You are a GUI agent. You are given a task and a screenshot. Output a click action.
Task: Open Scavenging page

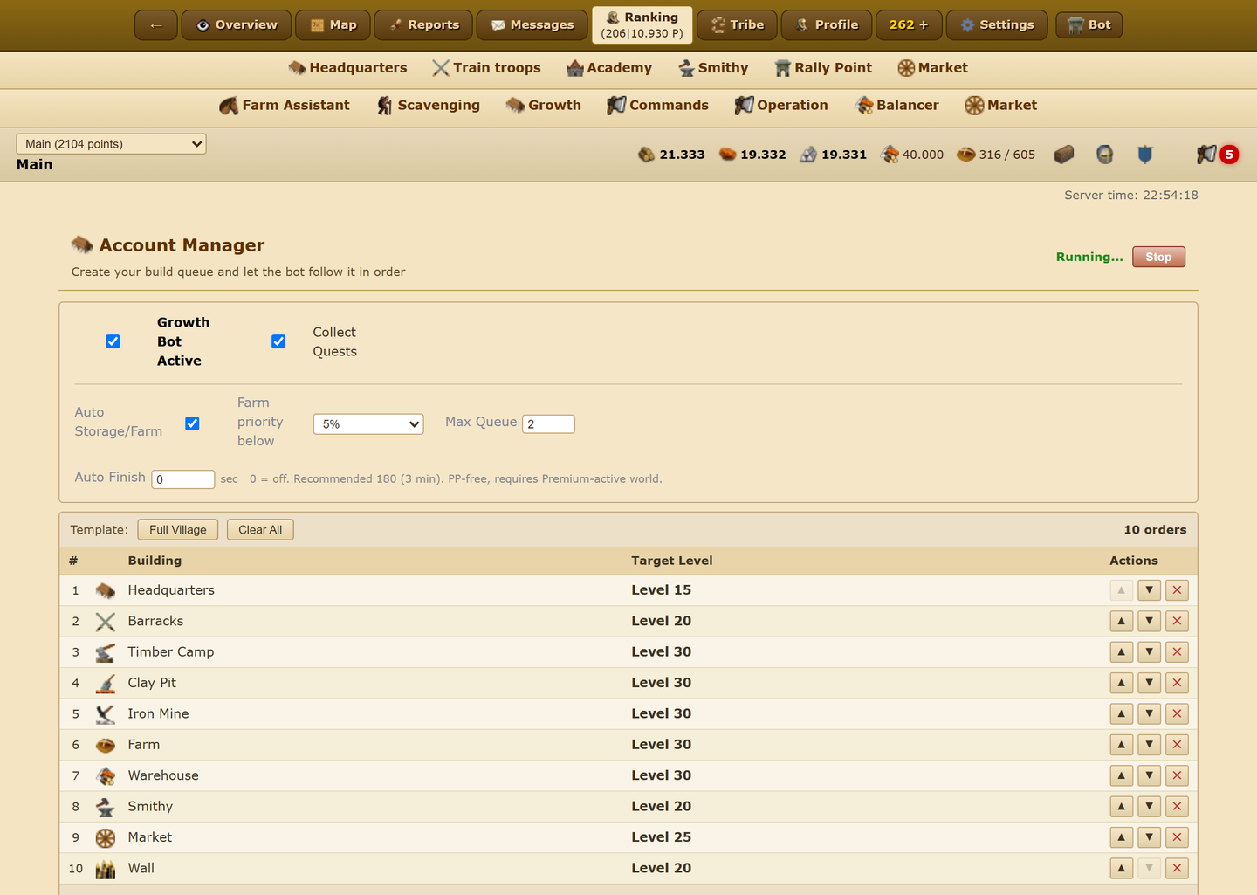[x=428, y=106]
